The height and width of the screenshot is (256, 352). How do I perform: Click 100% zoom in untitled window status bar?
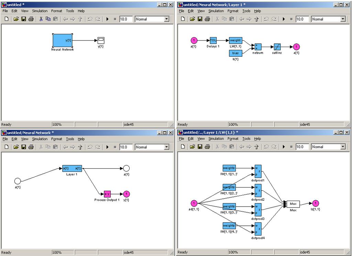point(57,124)
